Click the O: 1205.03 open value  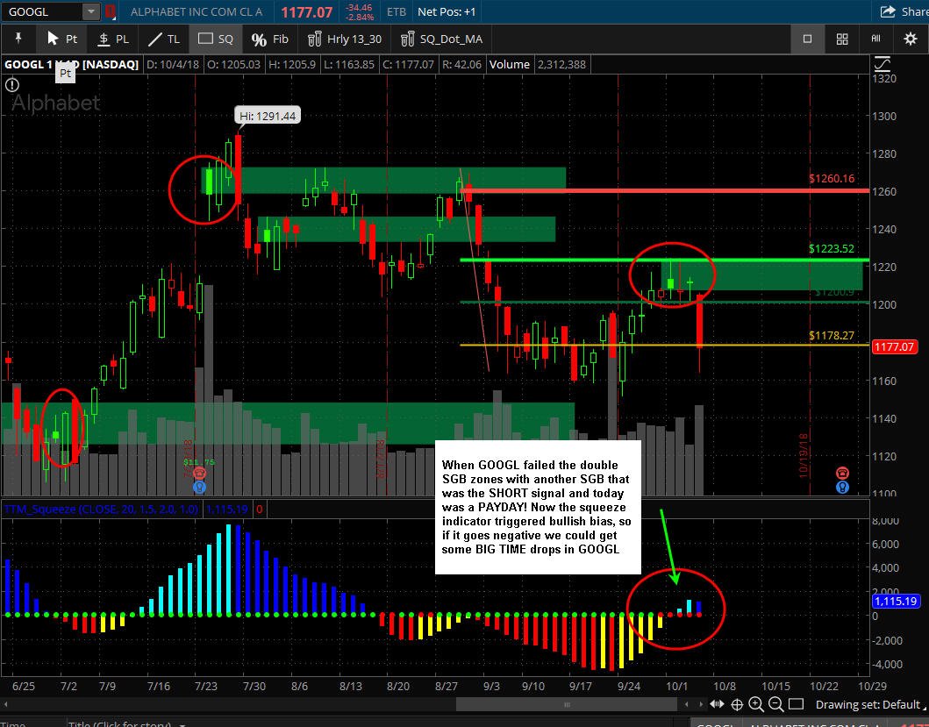click(233, 64)
